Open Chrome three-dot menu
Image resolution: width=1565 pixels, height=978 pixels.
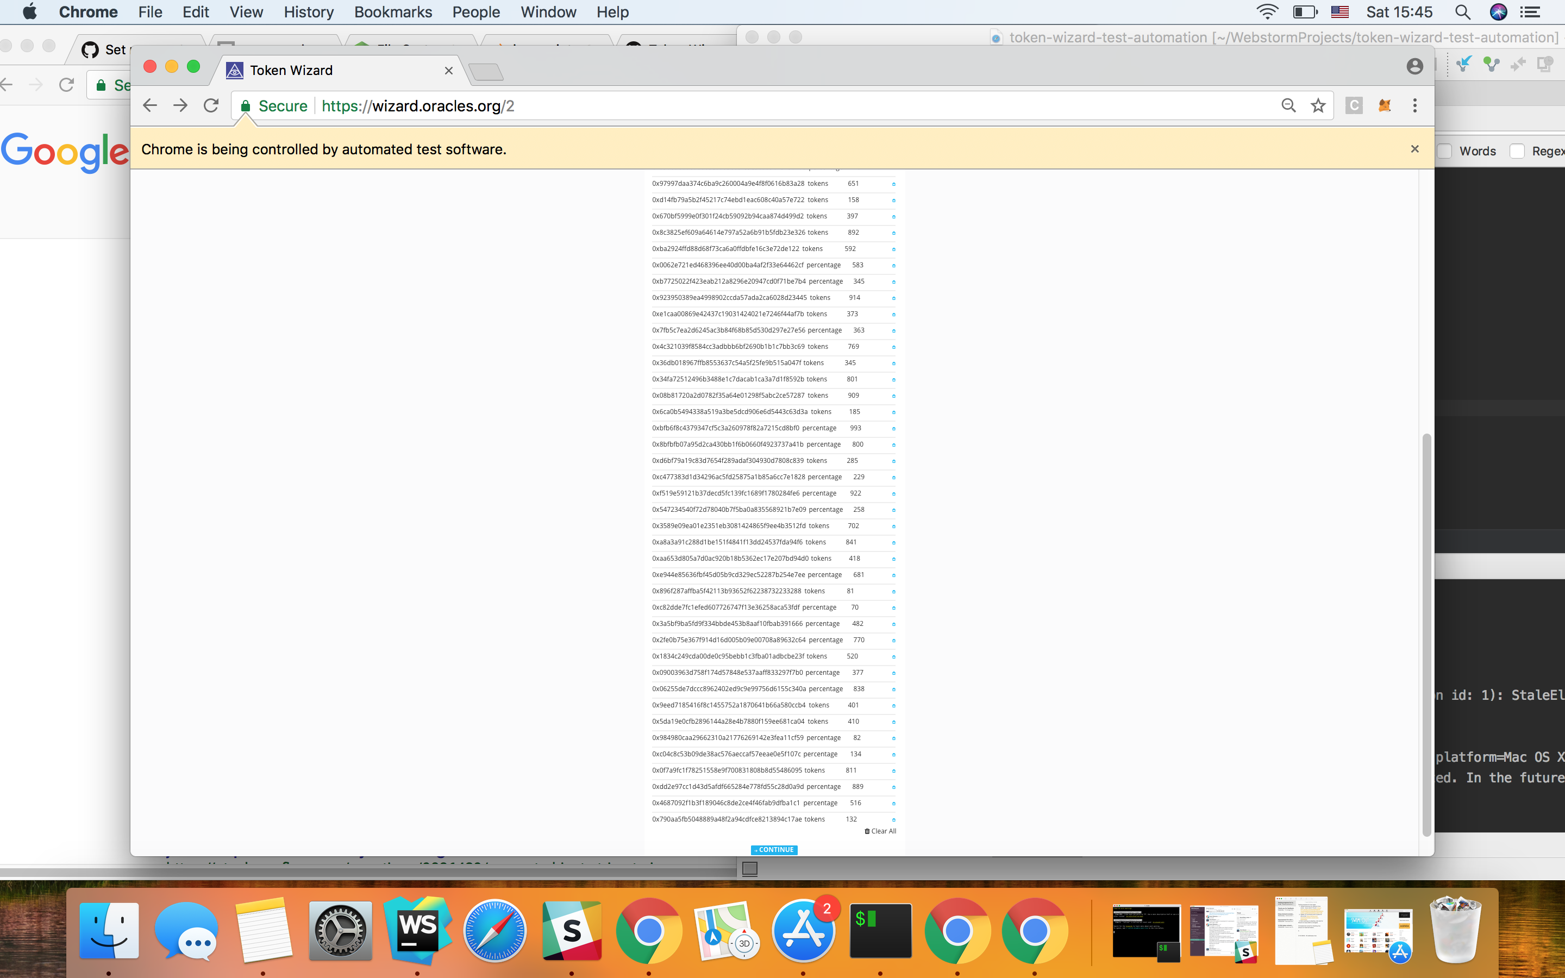point(1414,105)
